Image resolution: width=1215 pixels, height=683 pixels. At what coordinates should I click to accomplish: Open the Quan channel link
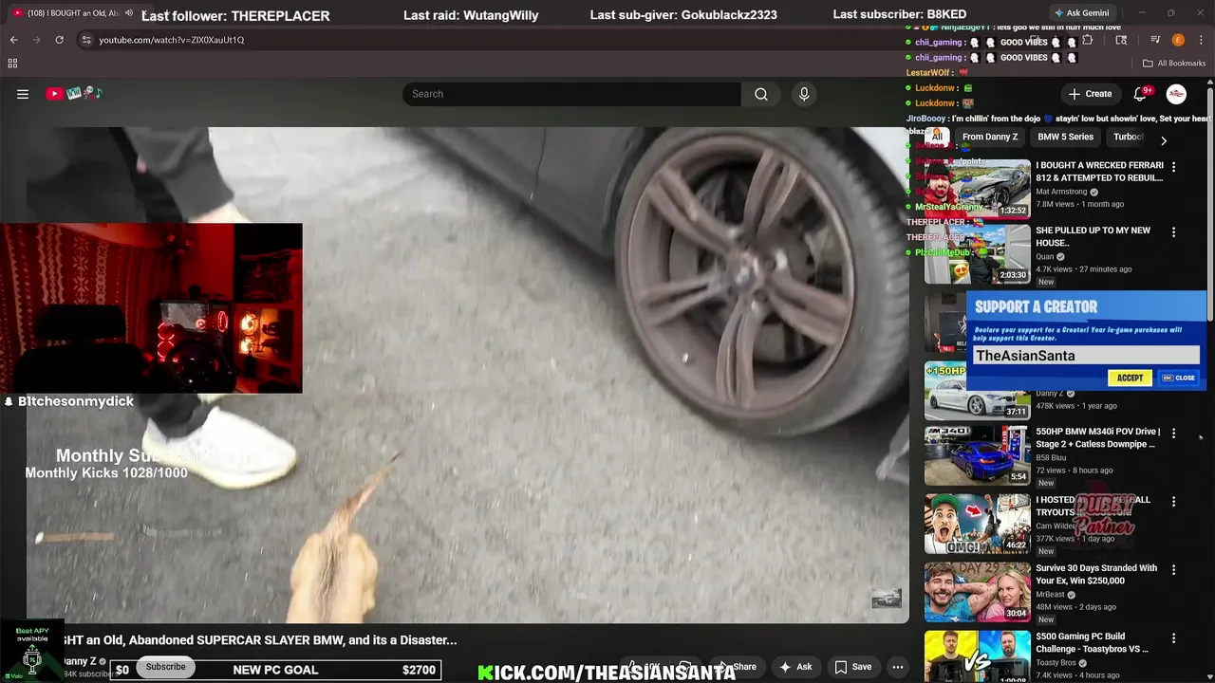1045,256
